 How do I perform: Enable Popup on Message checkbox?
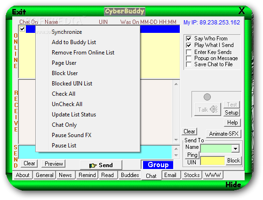click(x=189, y=58)
